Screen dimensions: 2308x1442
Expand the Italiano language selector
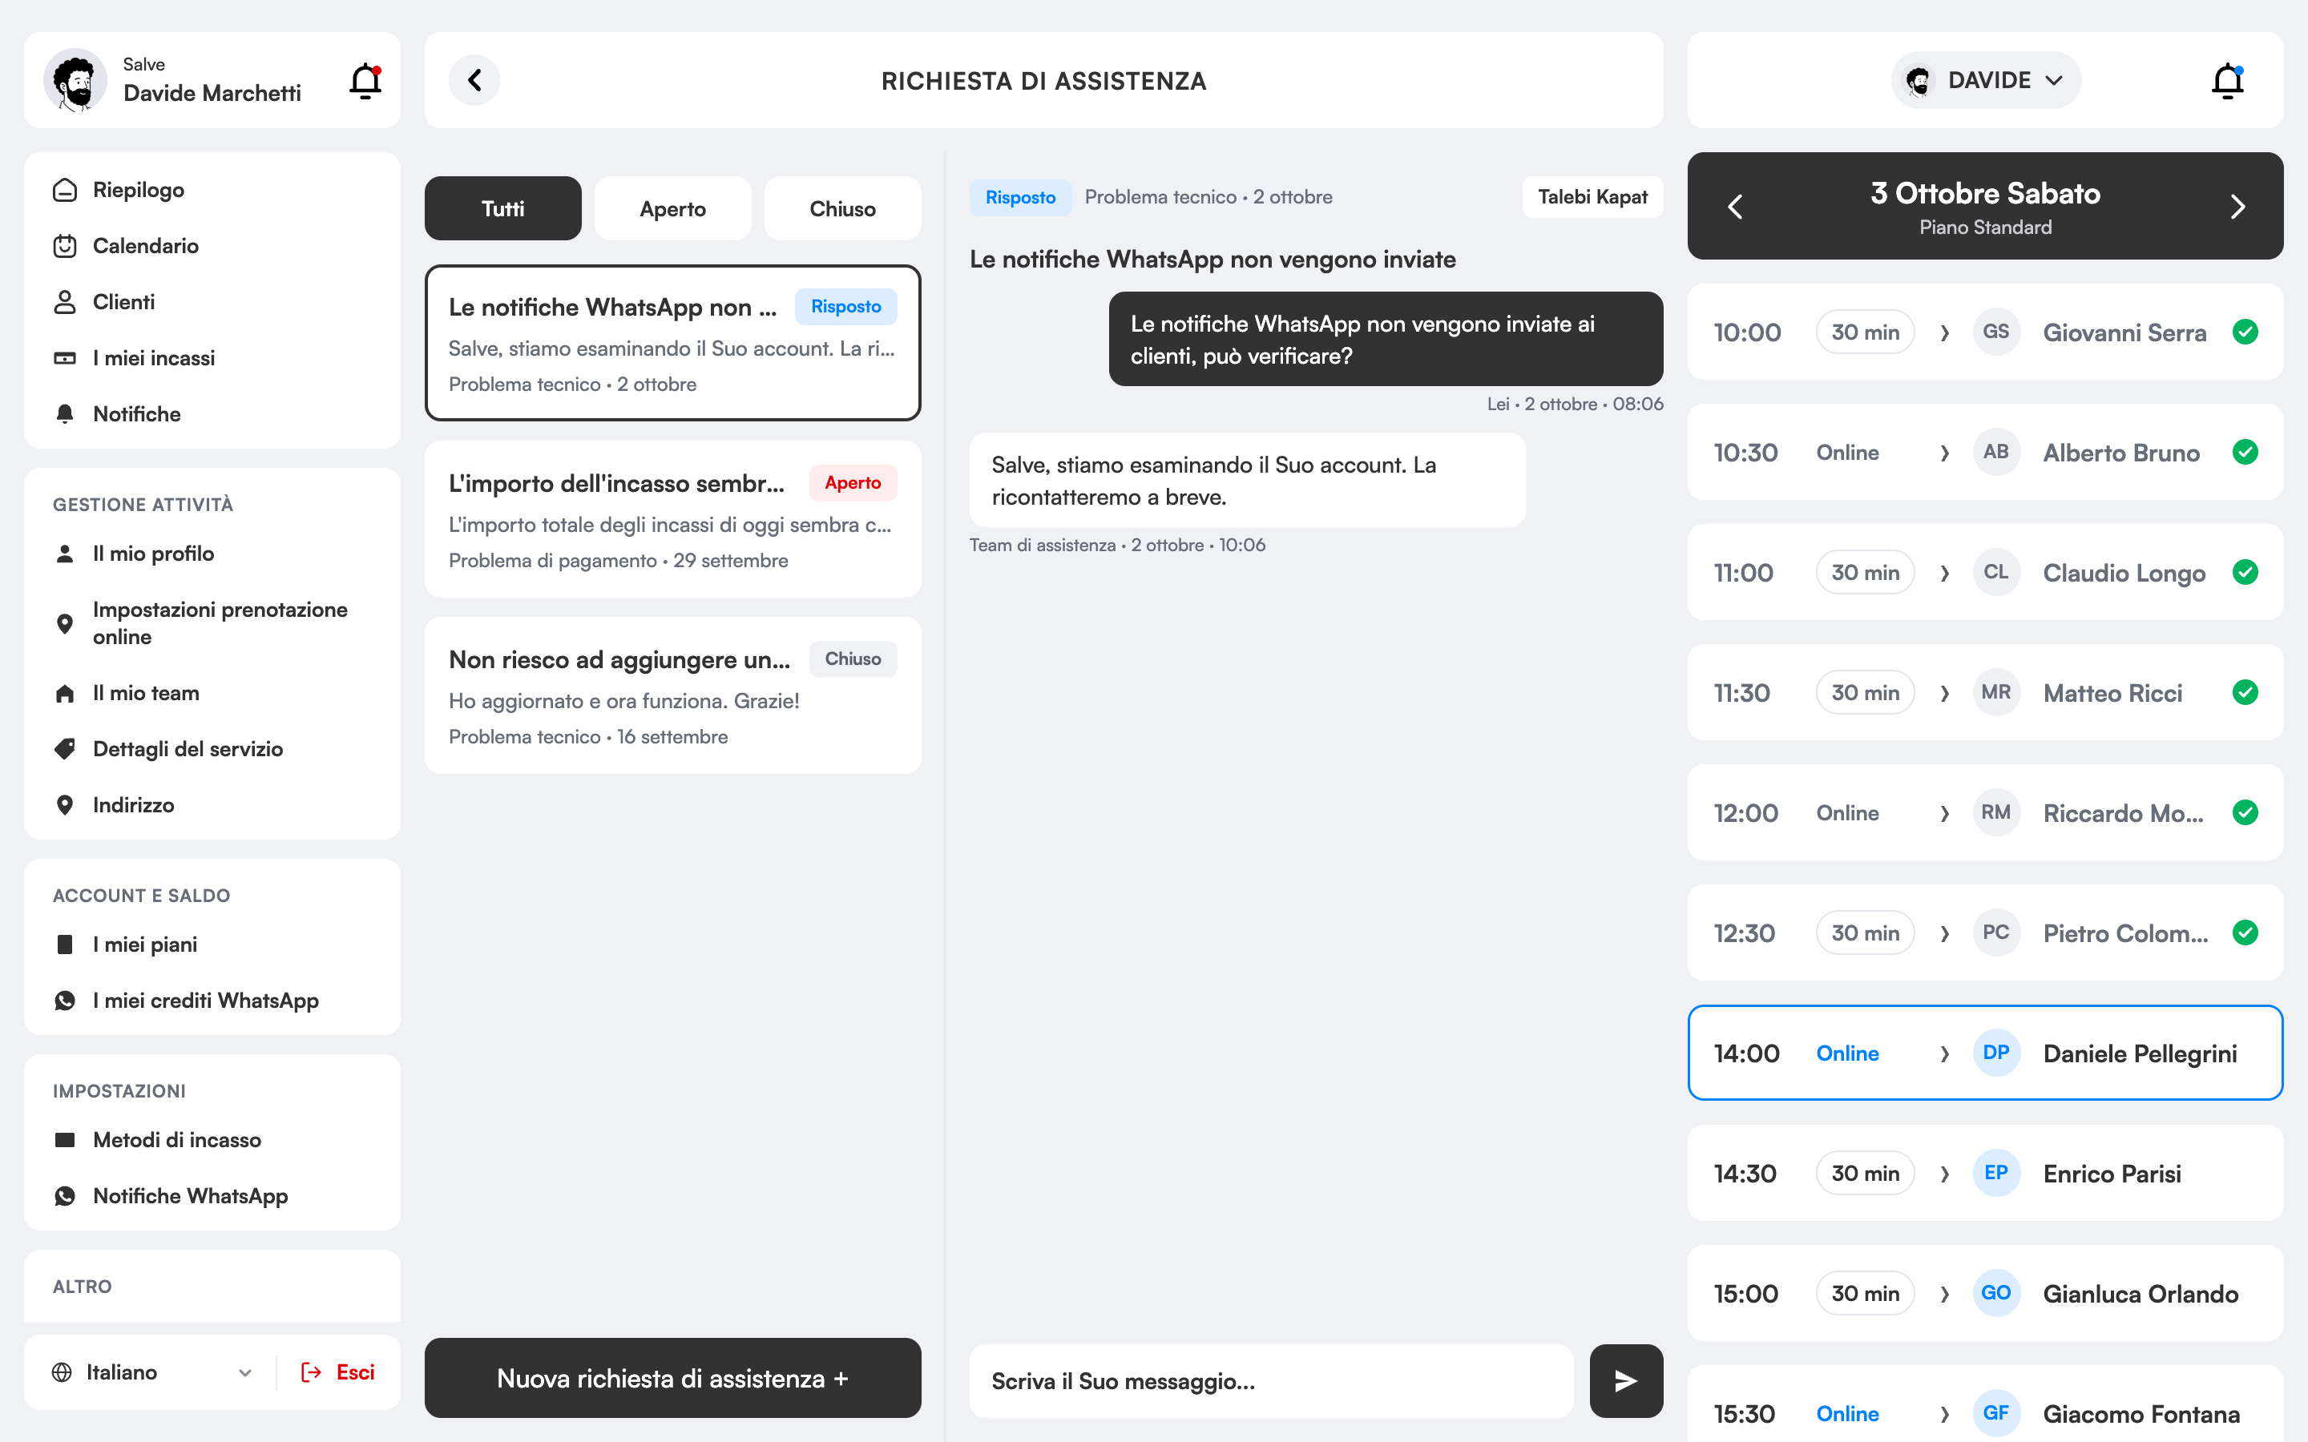click(152, 1372)
